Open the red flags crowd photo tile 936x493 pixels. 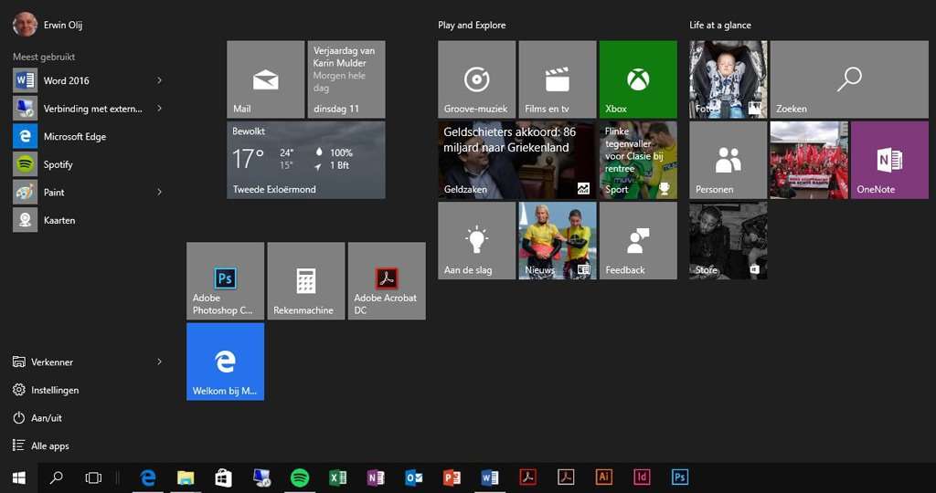point(809,160)
